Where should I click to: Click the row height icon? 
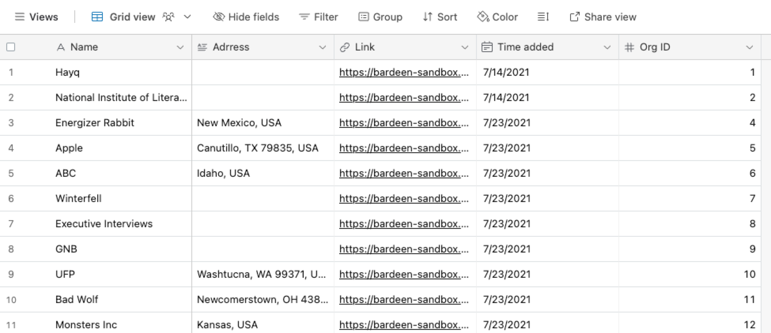click(543, 17)
